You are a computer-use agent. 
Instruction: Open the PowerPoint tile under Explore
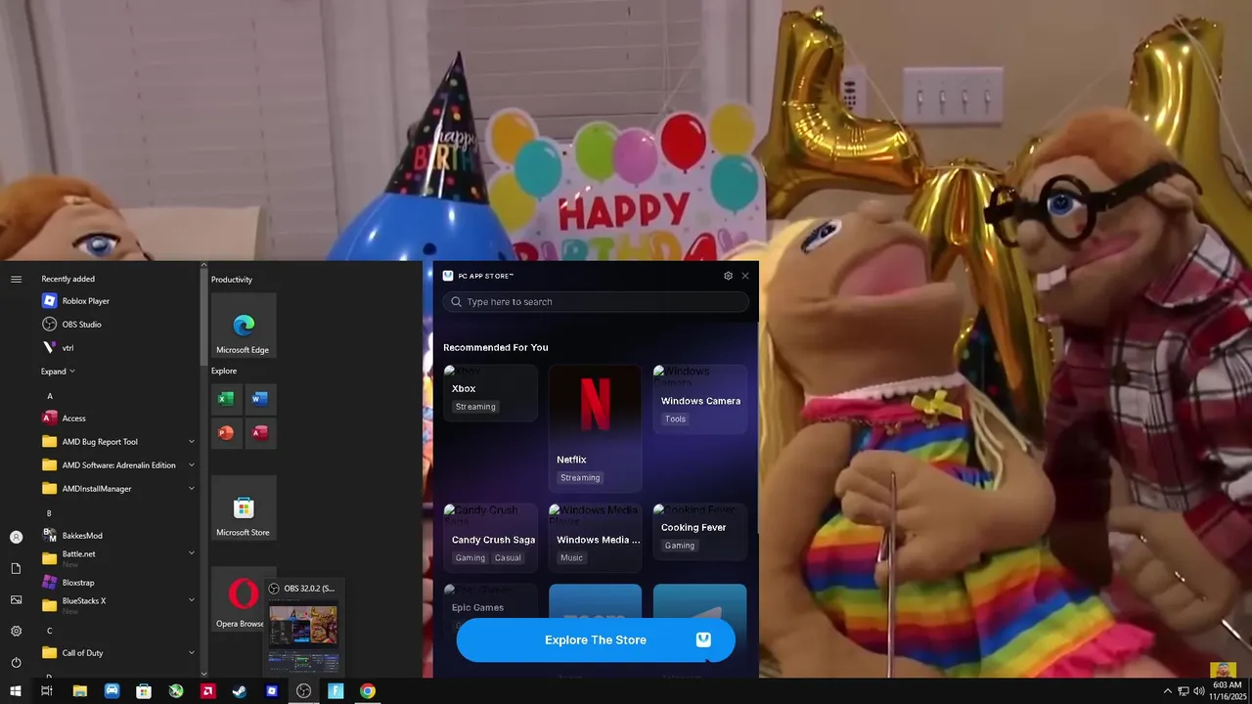[x=226, y=432]
